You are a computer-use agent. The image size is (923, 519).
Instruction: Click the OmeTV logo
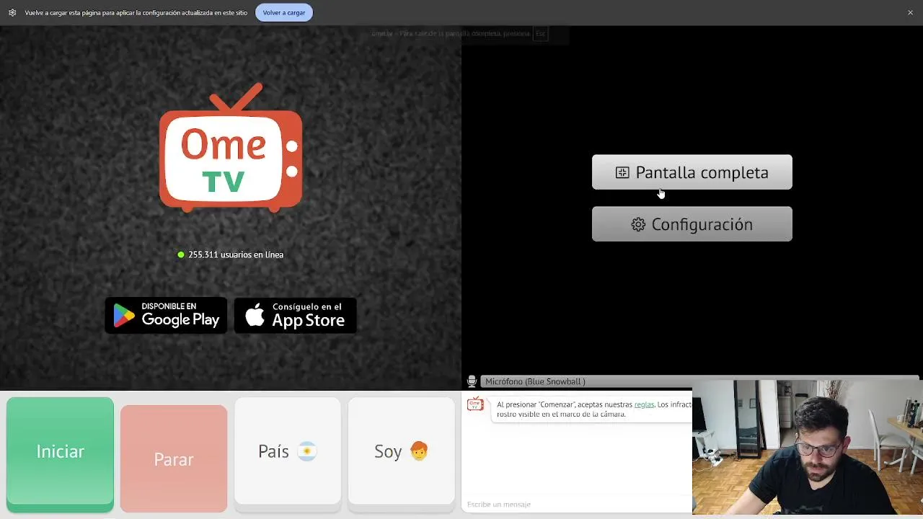pos(231,148)
